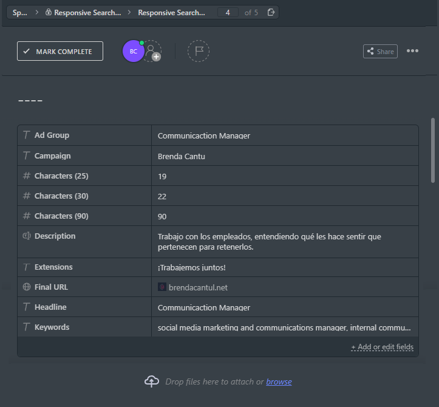Click the add assignee icon
The width and height of the screenshot is (439, 407).
[x=152, y=52]
